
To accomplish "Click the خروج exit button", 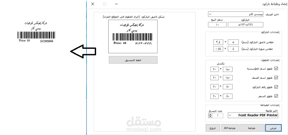I will 213,128.
